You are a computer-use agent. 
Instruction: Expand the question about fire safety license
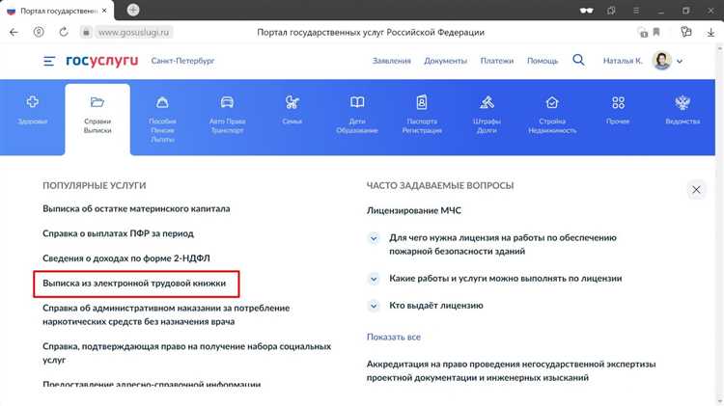point(374,237)
